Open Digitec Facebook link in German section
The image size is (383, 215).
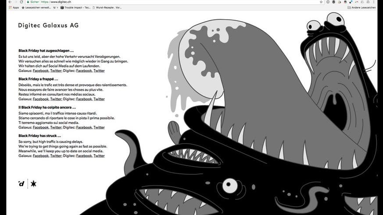[84, 70]
